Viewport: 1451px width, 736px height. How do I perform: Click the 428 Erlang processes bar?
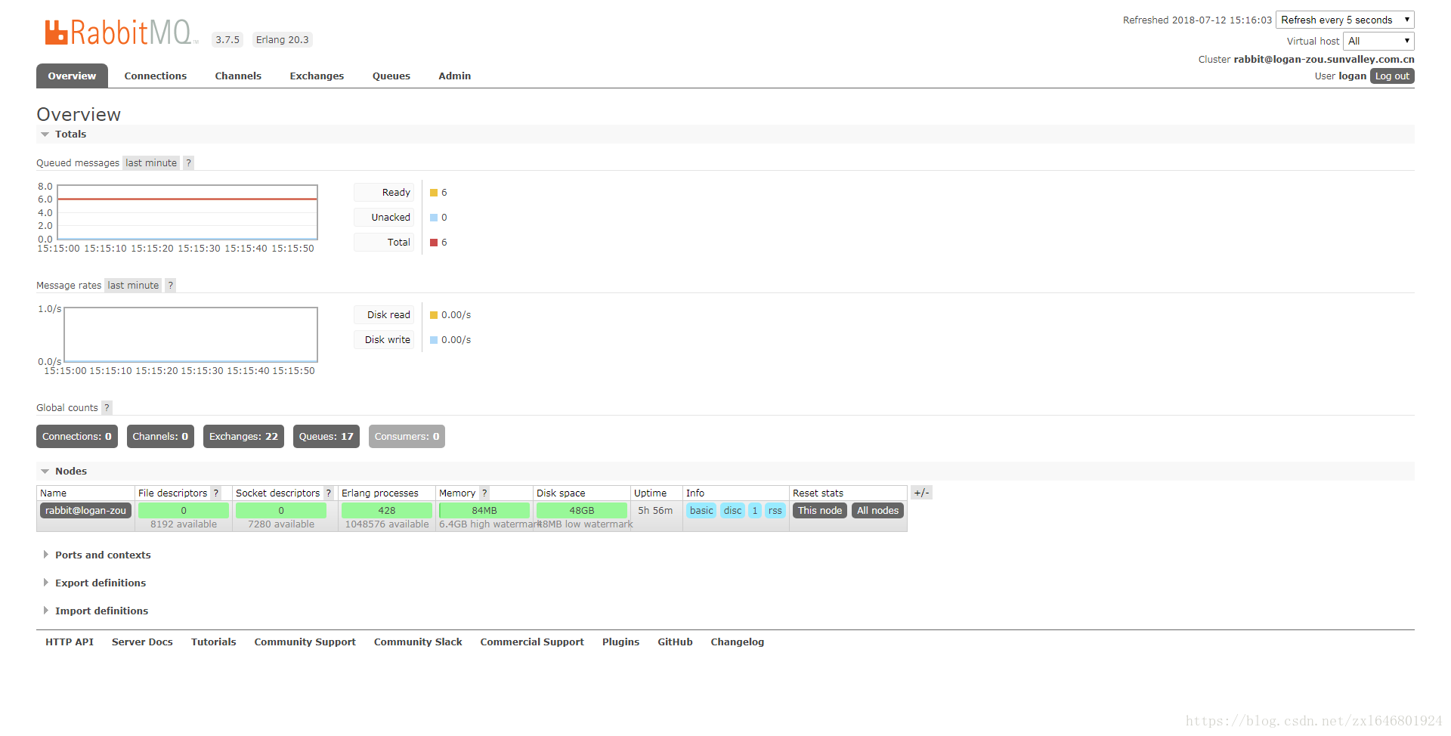pos(387,510)
